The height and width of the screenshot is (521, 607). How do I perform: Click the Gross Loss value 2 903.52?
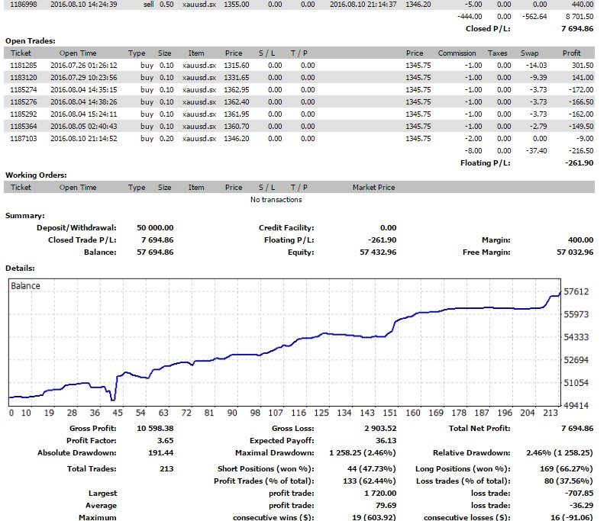(380, 429)
